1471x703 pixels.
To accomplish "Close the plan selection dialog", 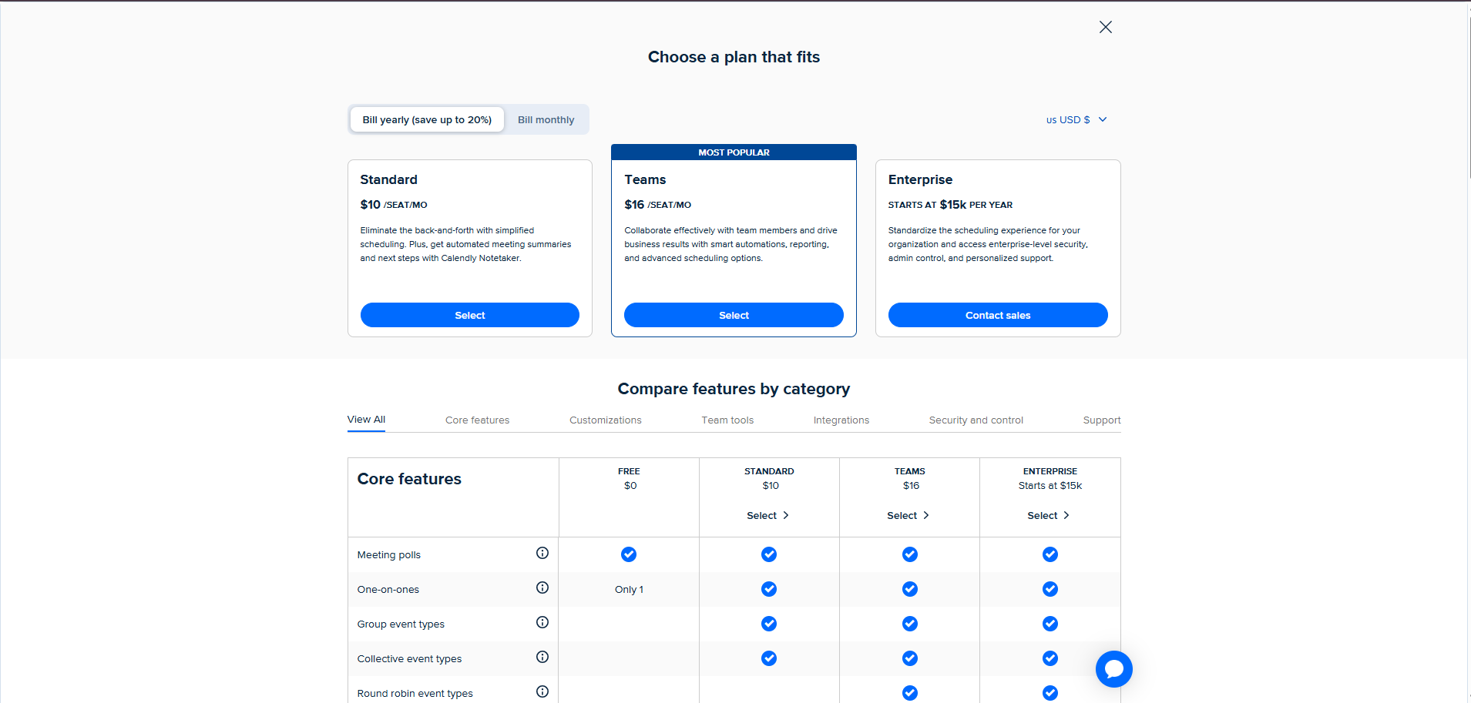I will pos(1105,27).
